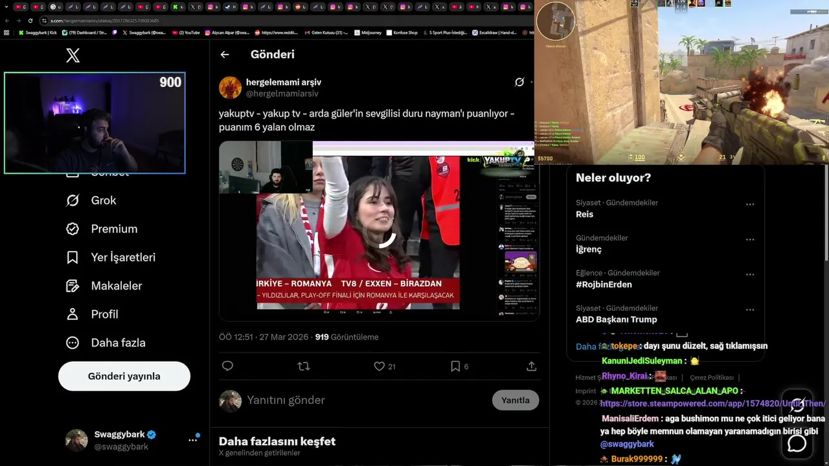
Task: Click the back arrow beside Gönderi
Action: pos(225,54)
